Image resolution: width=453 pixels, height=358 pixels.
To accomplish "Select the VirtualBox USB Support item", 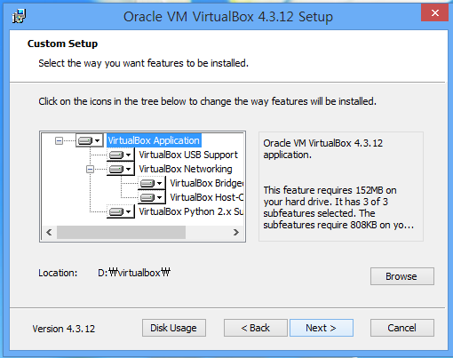I will (x=188, y=155).
